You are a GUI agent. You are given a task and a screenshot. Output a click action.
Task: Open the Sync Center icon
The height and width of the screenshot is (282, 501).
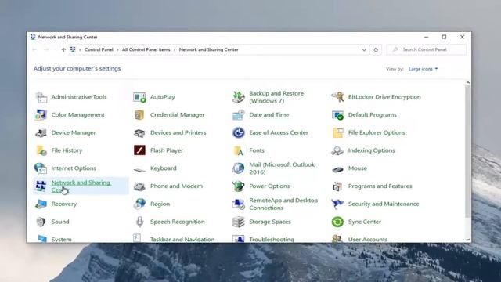pyautogui.click(x=337, y=222)
